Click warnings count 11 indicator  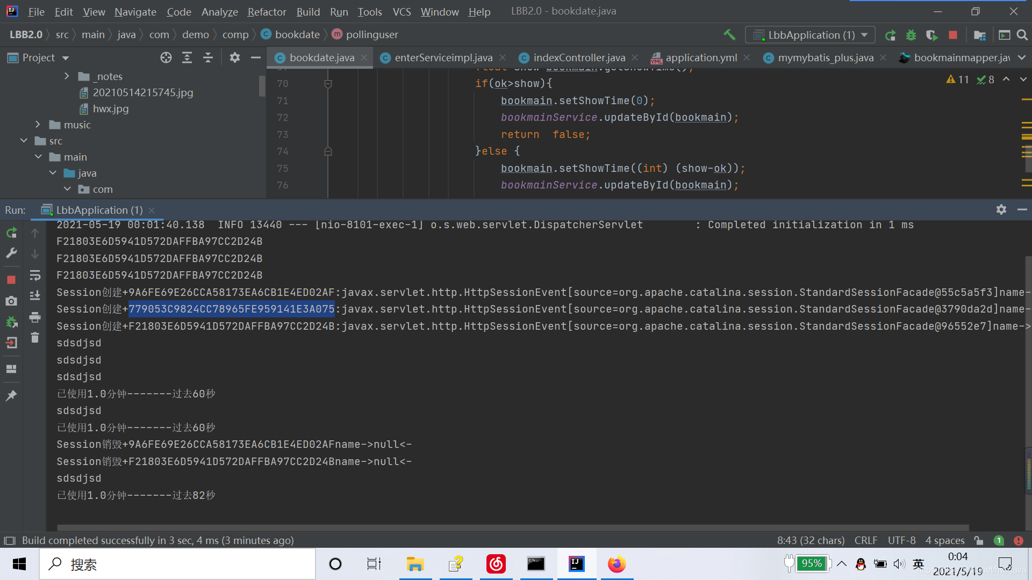(957, 79)
